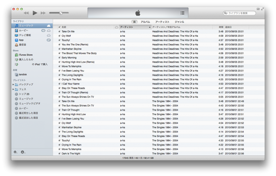Open the search options magnifier dropdown
This screenshot has width=276, height=176.
click(x=226, y=13)
